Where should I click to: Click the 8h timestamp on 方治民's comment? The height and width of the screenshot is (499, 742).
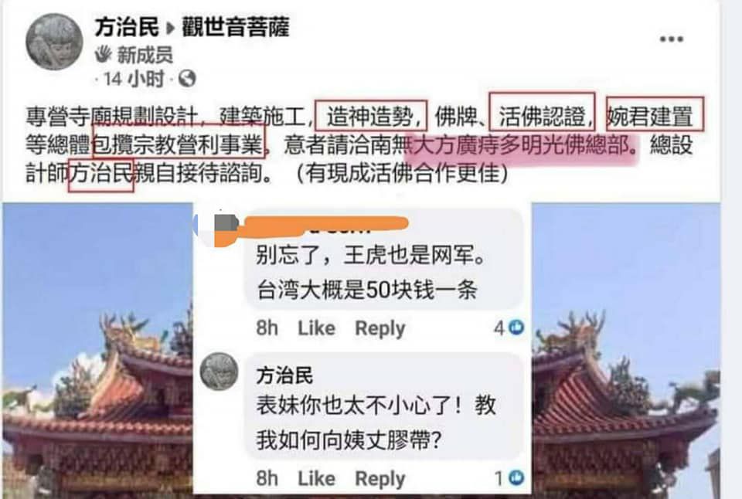click(267, 478)
